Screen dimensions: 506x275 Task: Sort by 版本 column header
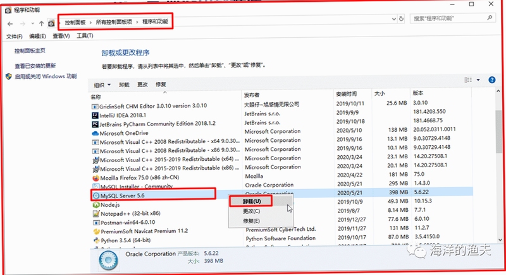[x=418, y=93]
